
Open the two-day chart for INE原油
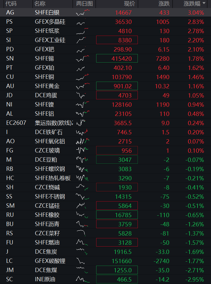[x=83, y=279]
